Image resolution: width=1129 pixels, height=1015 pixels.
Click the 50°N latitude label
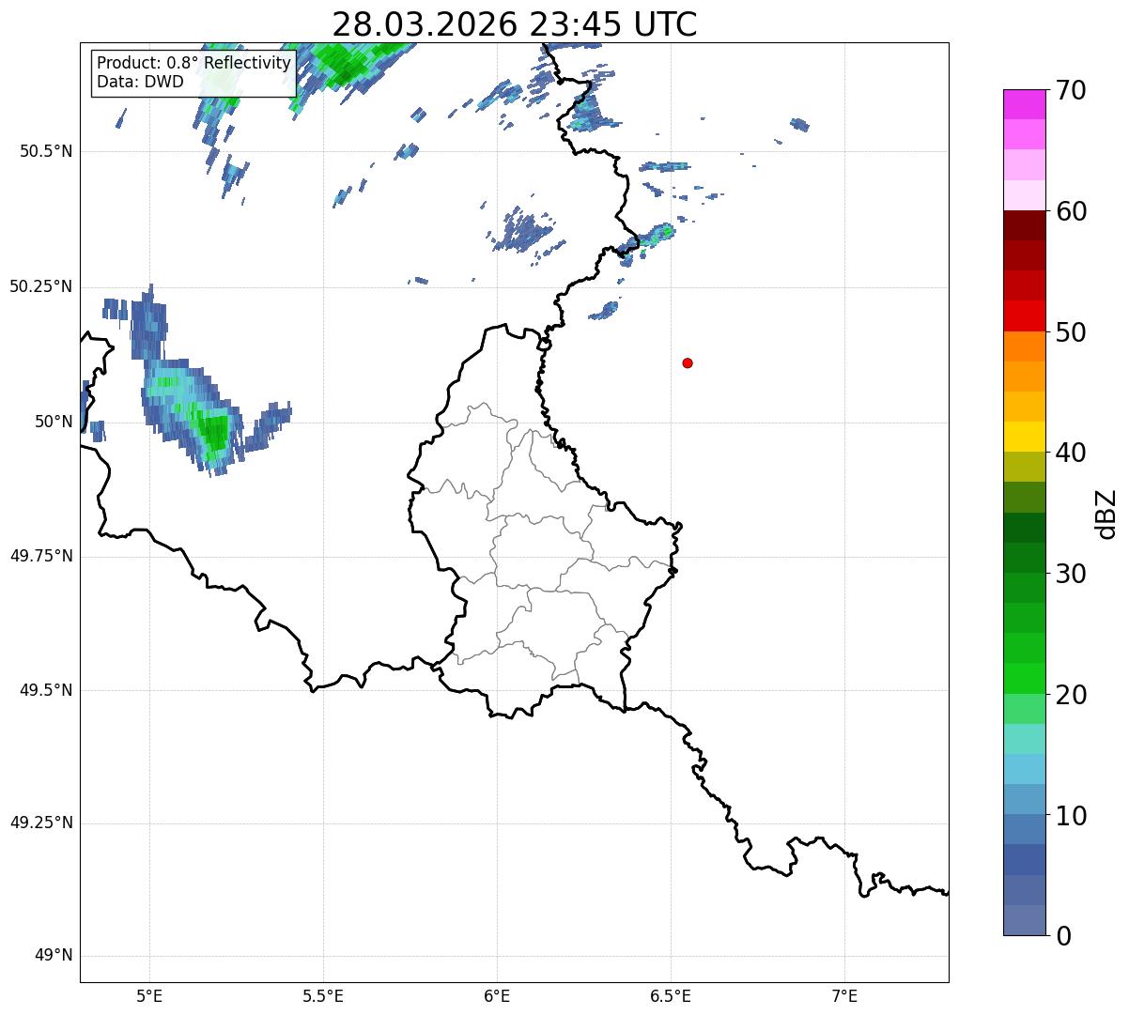(x=54, y=422)
